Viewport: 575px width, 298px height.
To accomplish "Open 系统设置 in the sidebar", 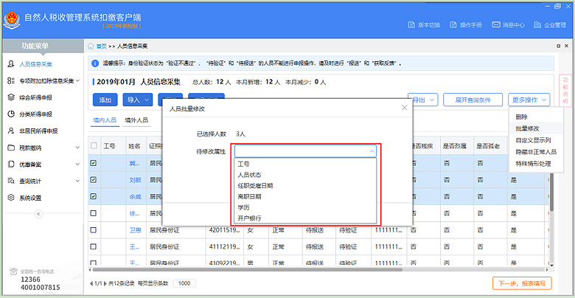I will (x=29, y=198).
